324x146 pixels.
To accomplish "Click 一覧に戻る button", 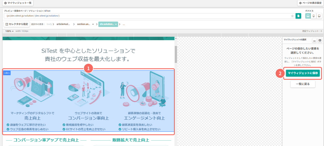I will point(303,84).
